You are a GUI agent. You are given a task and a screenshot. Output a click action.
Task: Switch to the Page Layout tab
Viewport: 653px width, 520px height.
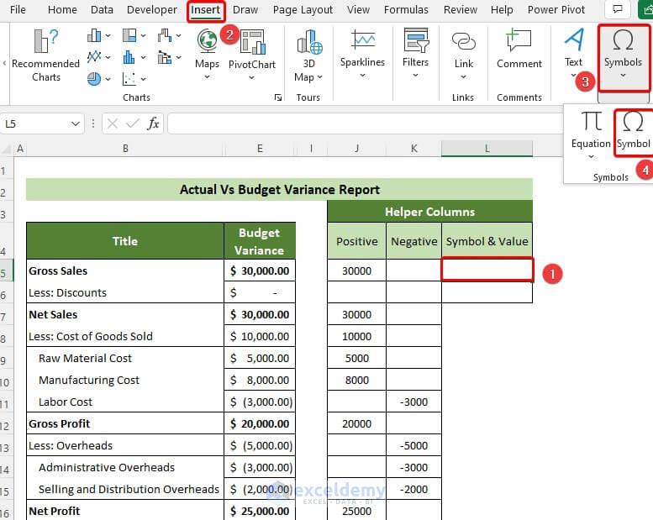pyautogui.click(x=303, y=9)
